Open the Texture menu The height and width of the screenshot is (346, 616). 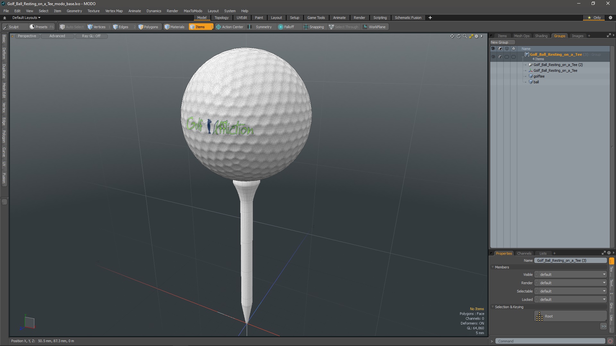[x=93, y=11]
